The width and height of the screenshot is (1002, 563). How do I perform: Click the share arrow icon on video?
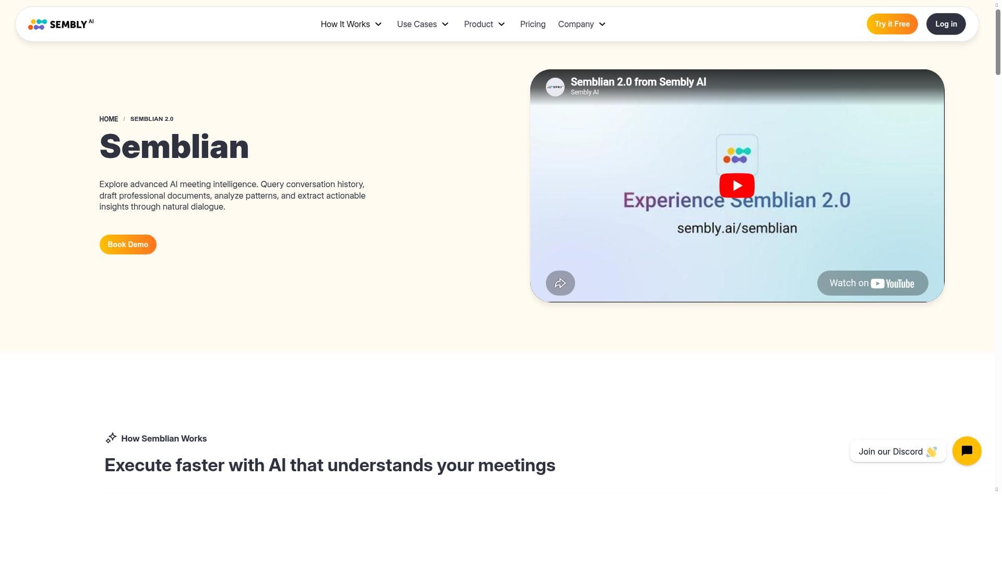560,283
